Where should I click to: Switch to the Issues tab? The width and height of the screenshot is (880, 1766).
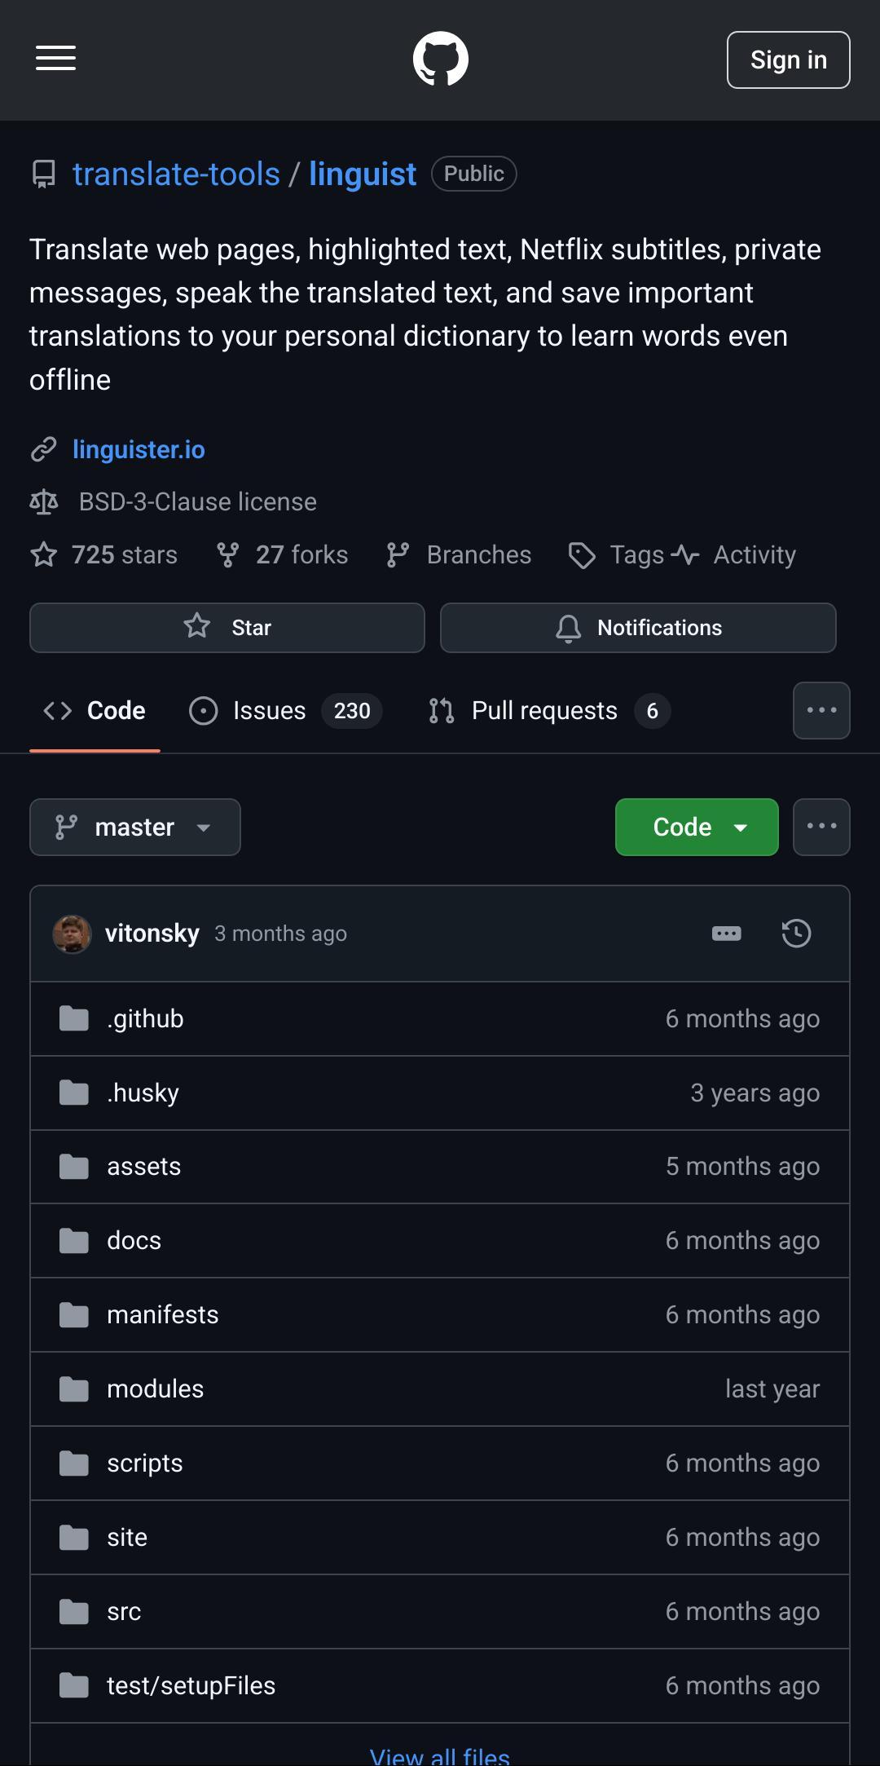point(285,710)
